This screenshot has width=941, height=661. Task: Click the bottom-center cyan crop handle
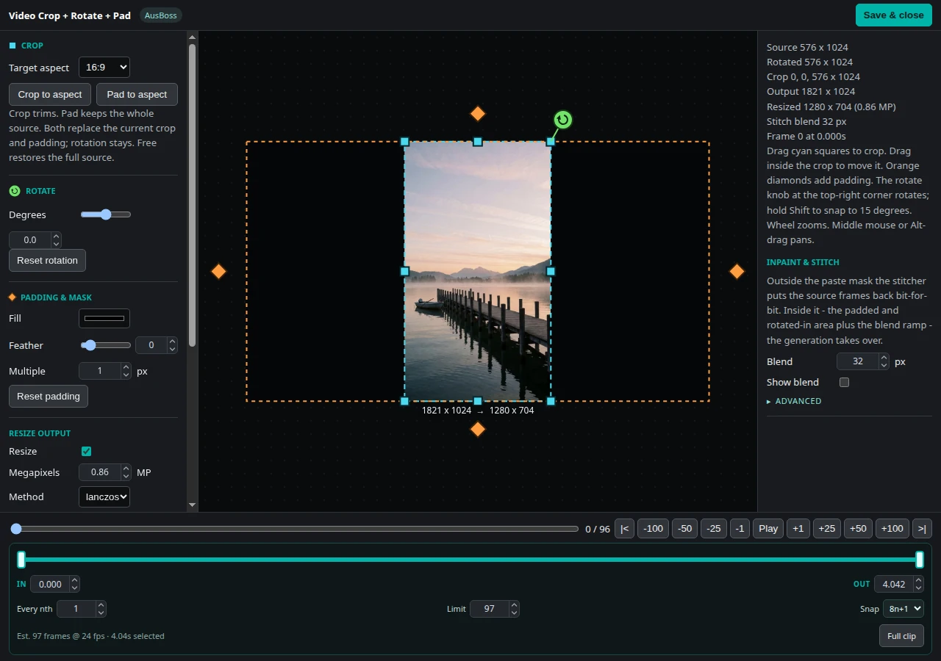click(x=478, y=401)
